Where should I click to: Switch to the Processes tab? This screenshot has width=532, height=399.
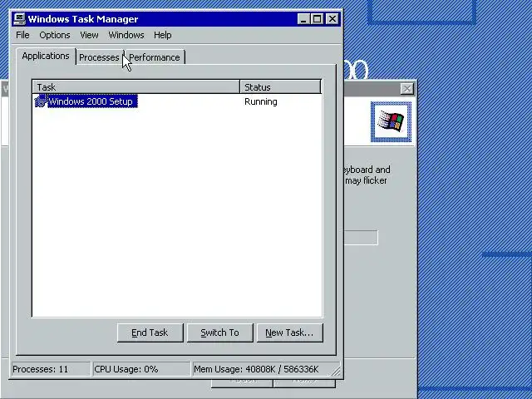coord(99,57)
